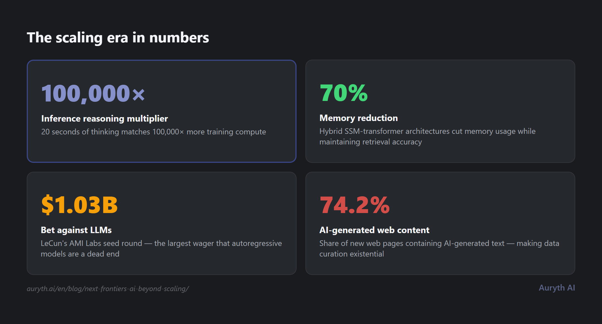602x324 pixels.
Task: Open the auryth.ai blog URL in footer
Action: (x=108, y=289)
